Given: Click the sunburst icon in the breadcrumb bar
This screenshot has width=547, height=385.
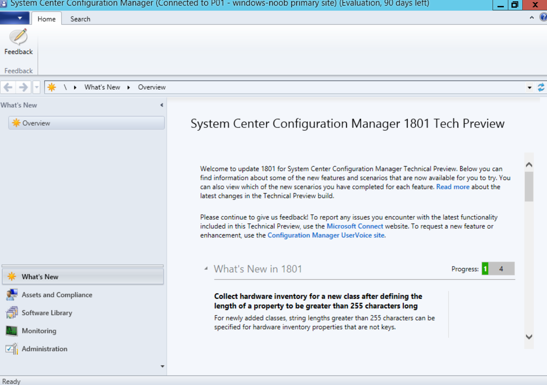Looking at the screenshot, I should (51, 86).
